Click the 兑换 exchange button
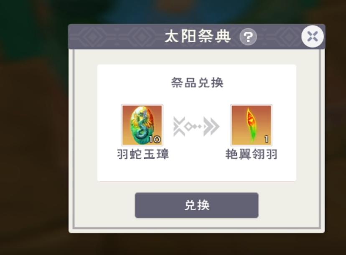 pyautogui.click(x=197, y=205)
